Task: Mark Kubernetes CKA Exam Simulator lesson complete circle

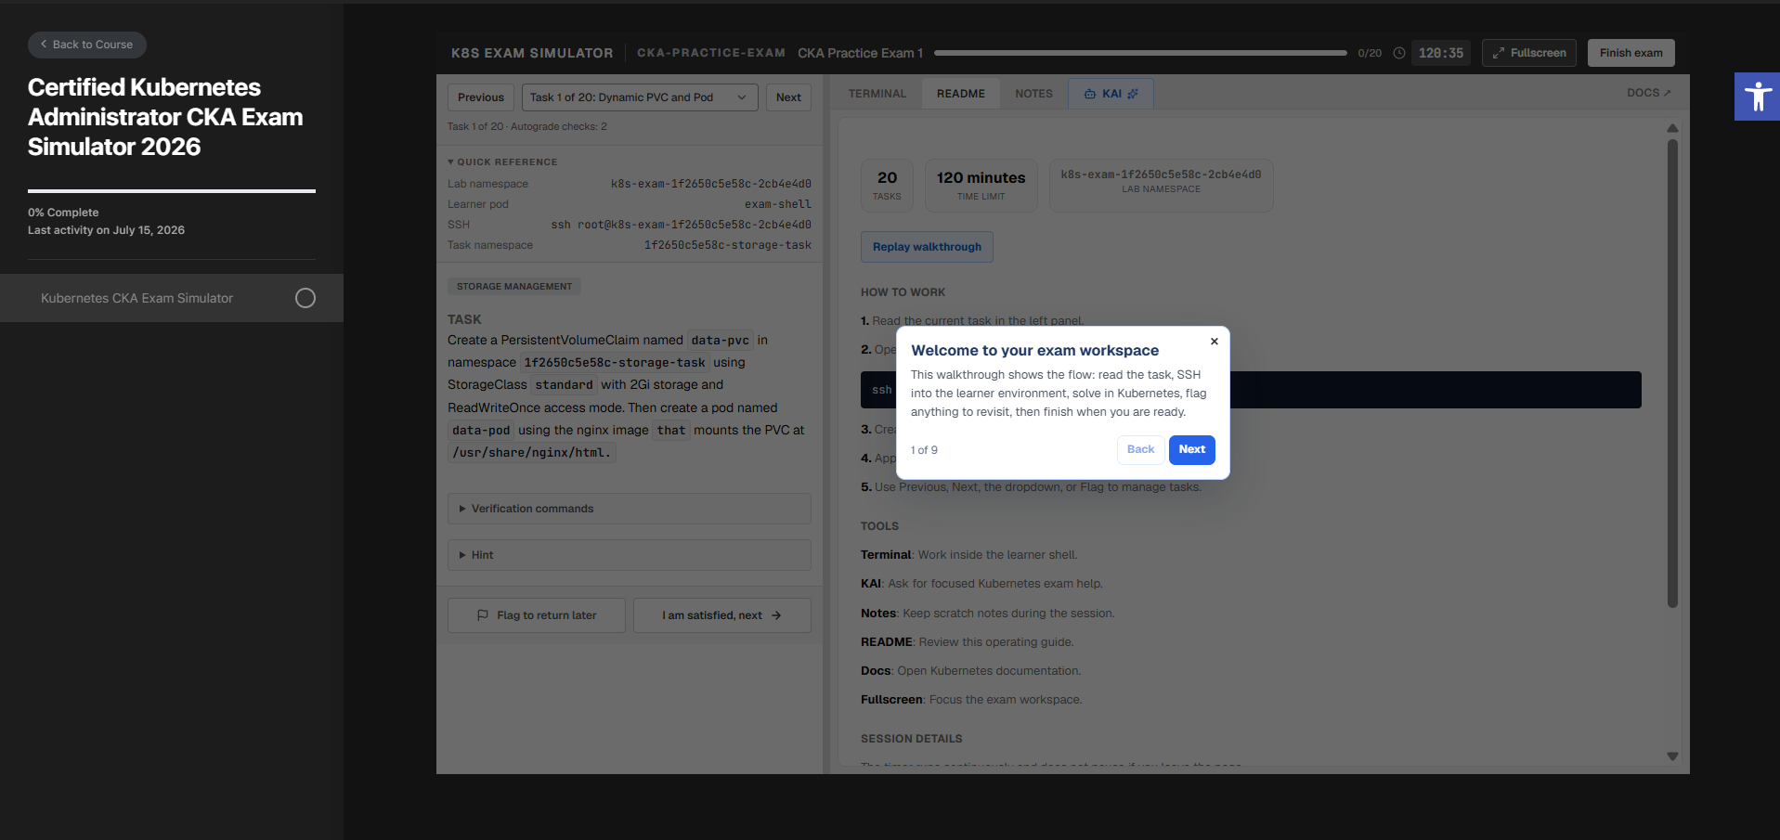Action: click(305, 298)
